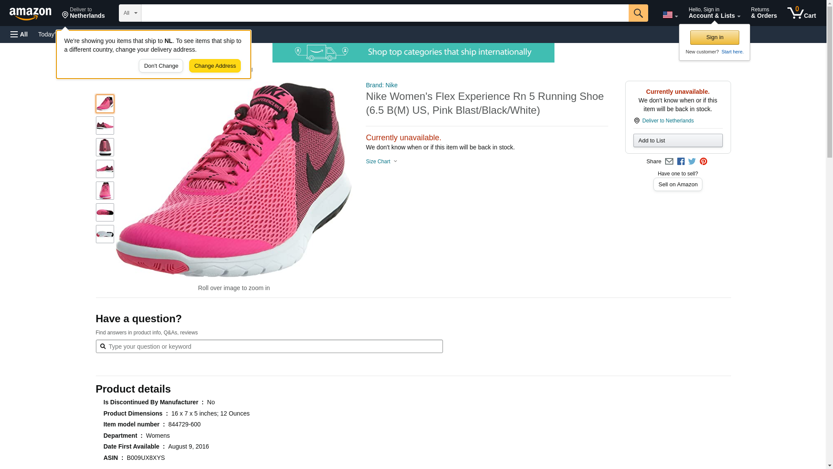
Task: Click the Amazon logo
Action: click(x=30, y=13)
